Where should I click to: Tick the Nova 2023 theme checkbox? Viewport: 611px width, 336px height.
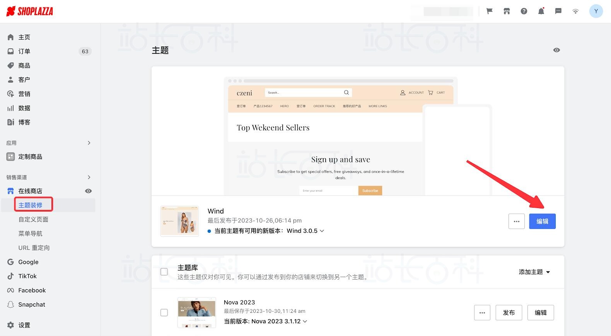pyautogui.click(x=164, y=312)
